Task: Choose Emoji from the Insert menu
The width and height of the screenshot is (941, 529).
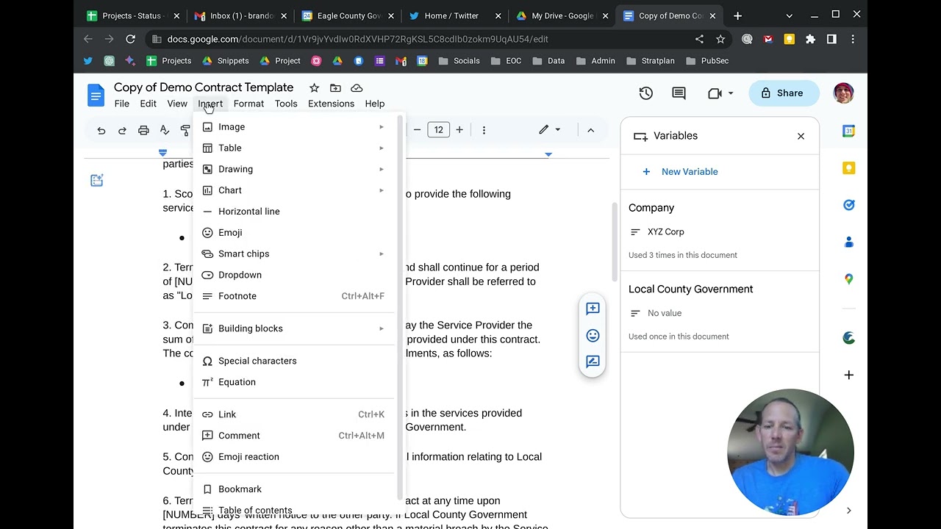Action: [x=293, y=232]
